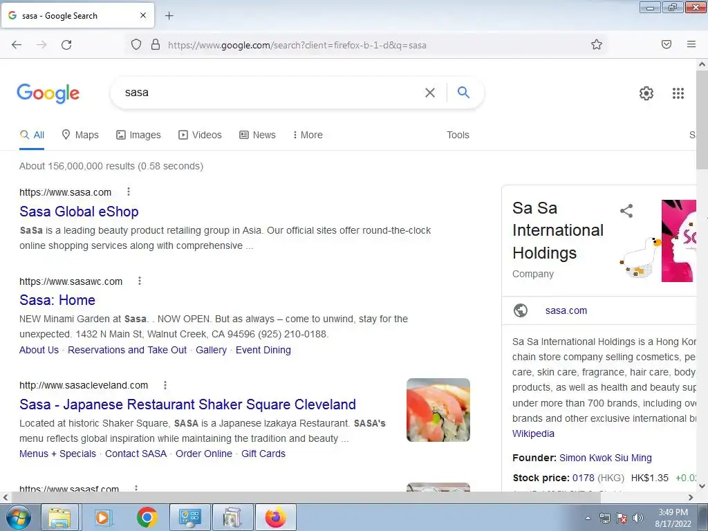Switch to Images results
Screen dimensions: 708x531
click(x=138, y=135)
